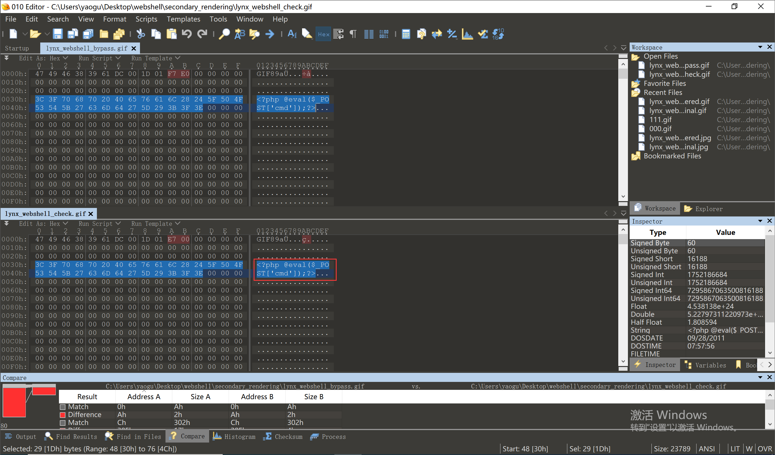
Task: Open Run Template dropdown in bypass.gif editor
Action: coord(155,58)
